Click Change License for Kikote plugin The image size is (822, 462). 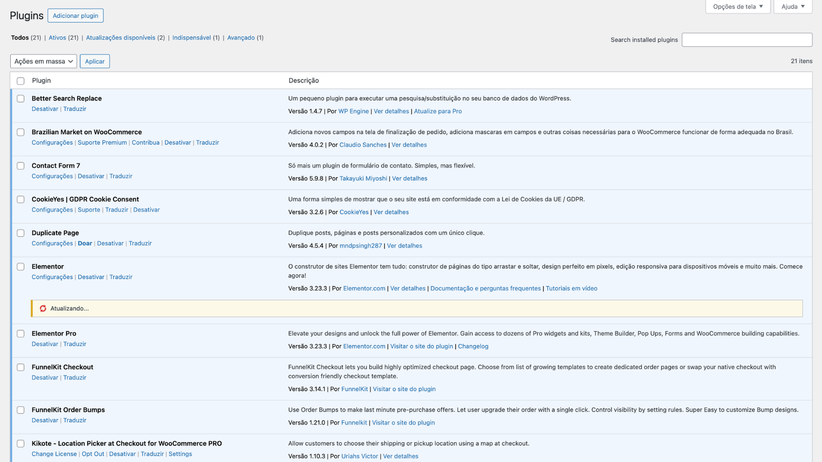(54, 454)
